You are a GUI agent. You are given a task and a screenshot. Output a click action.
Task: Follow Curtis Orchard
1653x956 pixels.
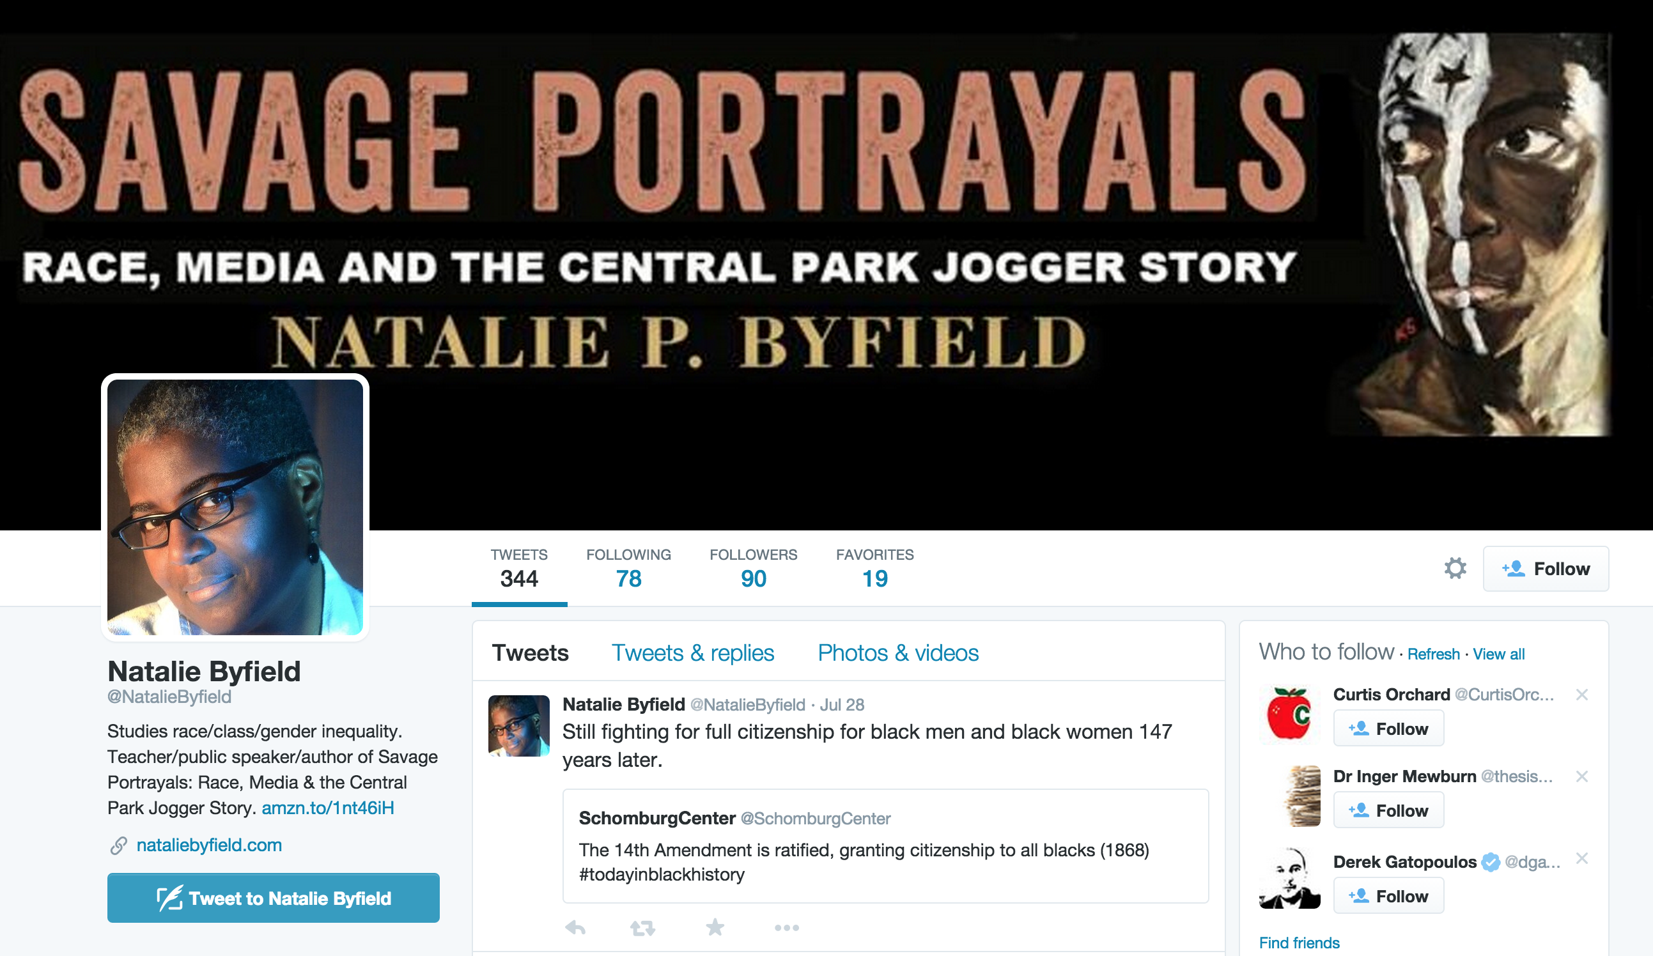[1388, 729]
